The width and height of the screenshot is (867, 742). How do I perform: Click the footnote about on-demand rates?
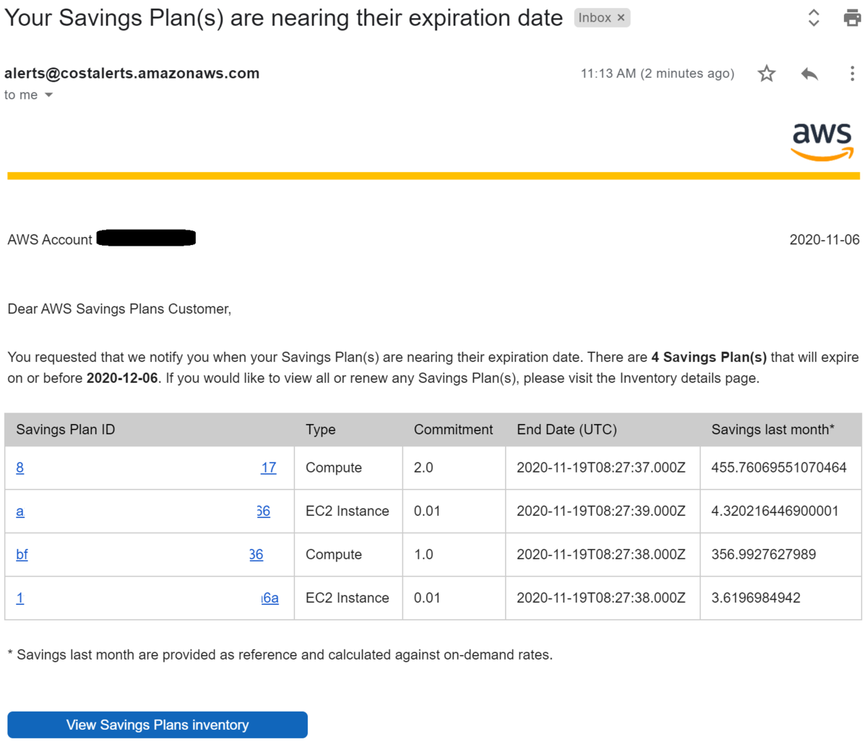280,655
